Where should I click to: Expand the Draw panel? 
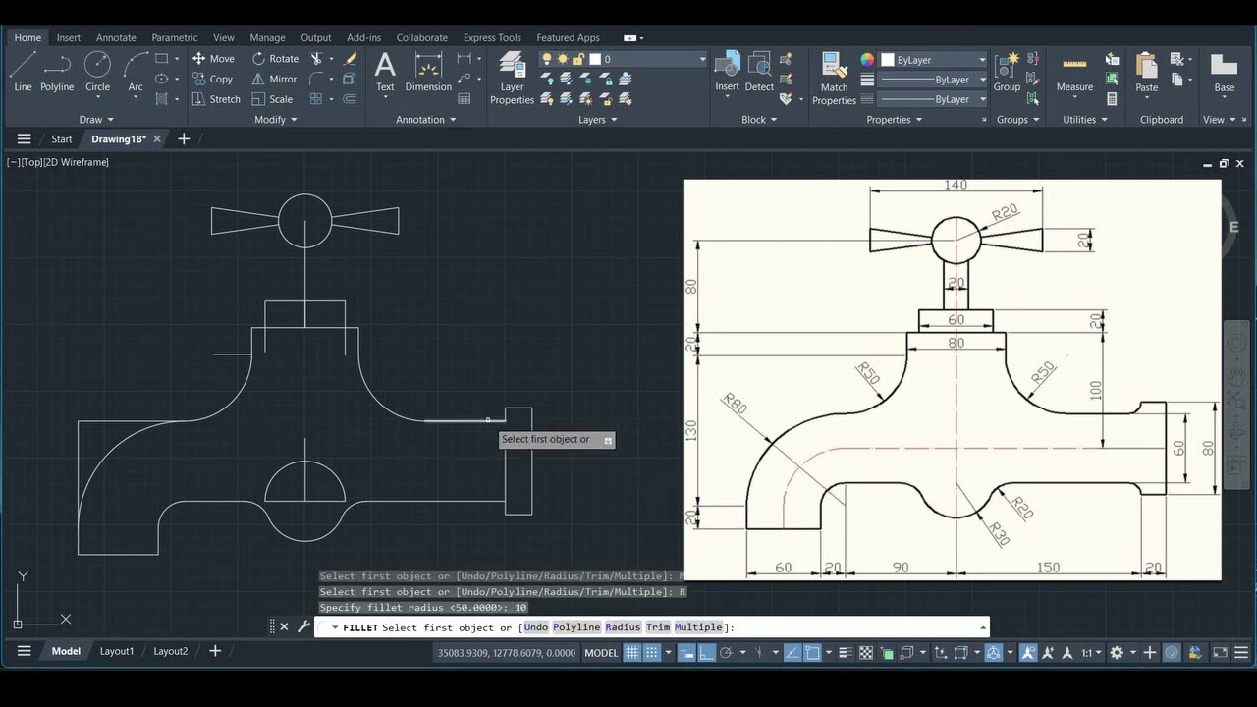96,120
